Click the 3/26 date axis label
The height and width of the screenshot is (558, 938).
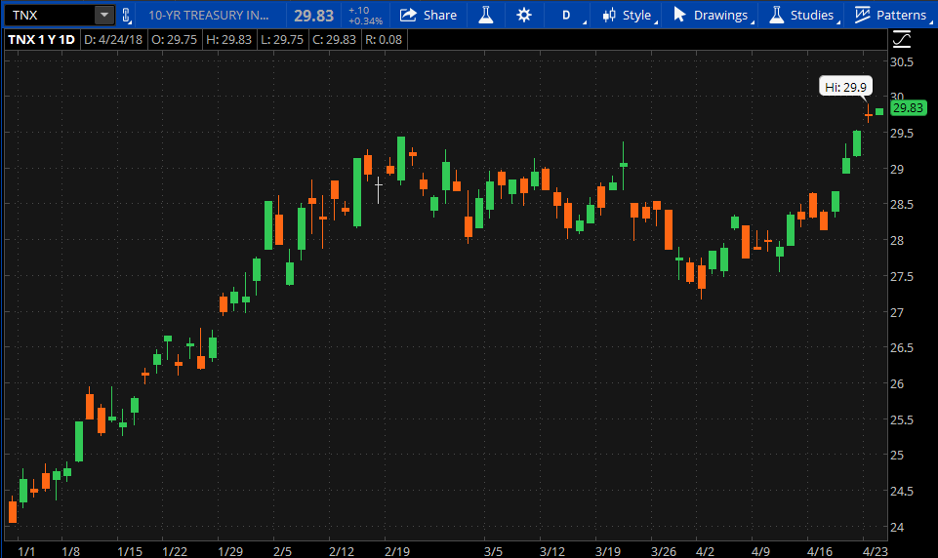point(663,551)
